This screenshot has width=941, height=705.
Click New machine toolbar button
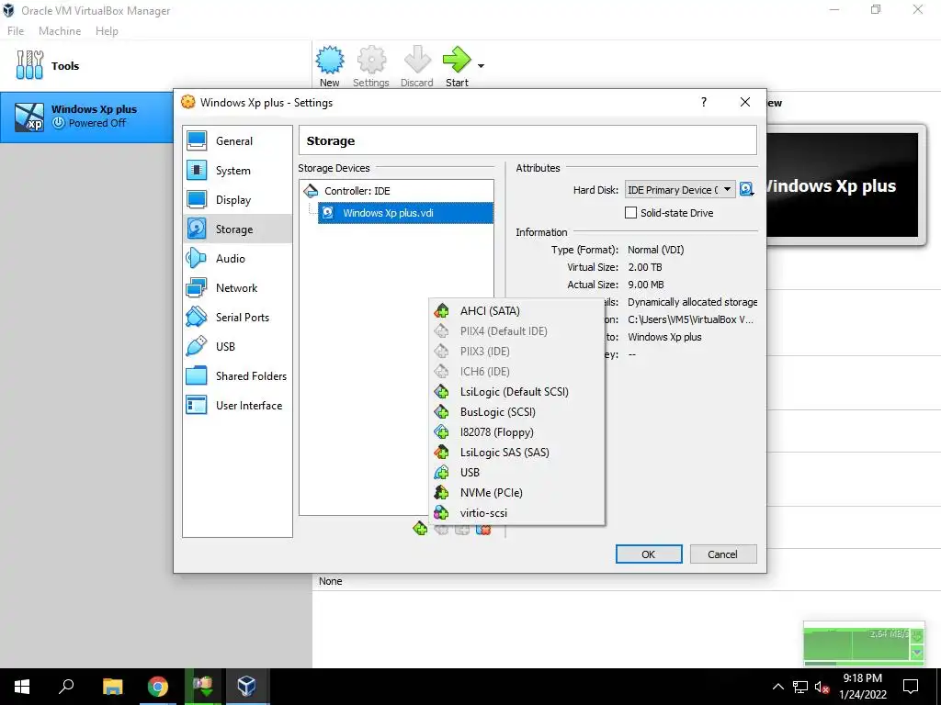pyautogui.click(x=330, y=66)
